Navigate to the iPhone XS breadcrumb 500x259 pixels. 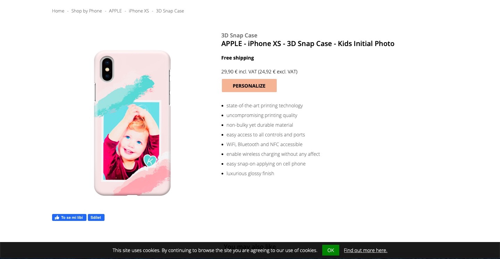139,11
